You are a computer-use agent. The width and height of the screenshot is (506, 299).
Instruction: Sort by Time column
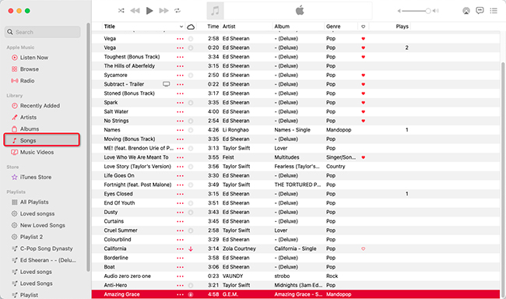[213, 26]
